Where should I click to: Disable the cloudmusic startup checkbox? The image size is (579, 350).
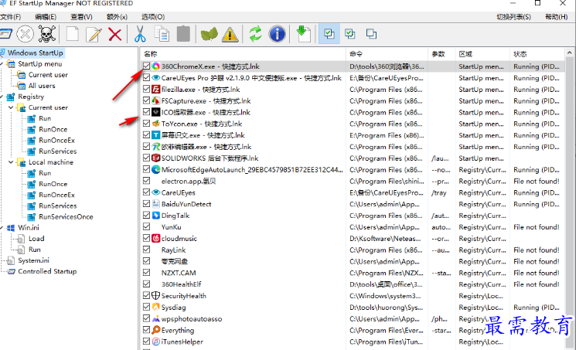pyautogui.click(x=147, y=238)
